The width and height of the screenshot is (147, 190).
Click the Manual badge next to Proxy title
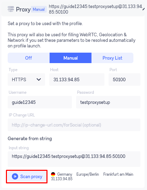pyautogui.click(x=39, y=9)
